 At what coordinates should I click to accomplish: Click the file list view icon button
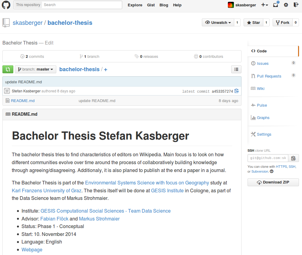point(236,69)
